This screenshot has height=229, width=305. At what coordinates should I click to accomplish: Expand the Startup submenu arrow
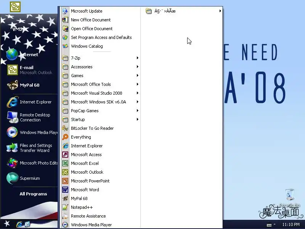point(138,119)
